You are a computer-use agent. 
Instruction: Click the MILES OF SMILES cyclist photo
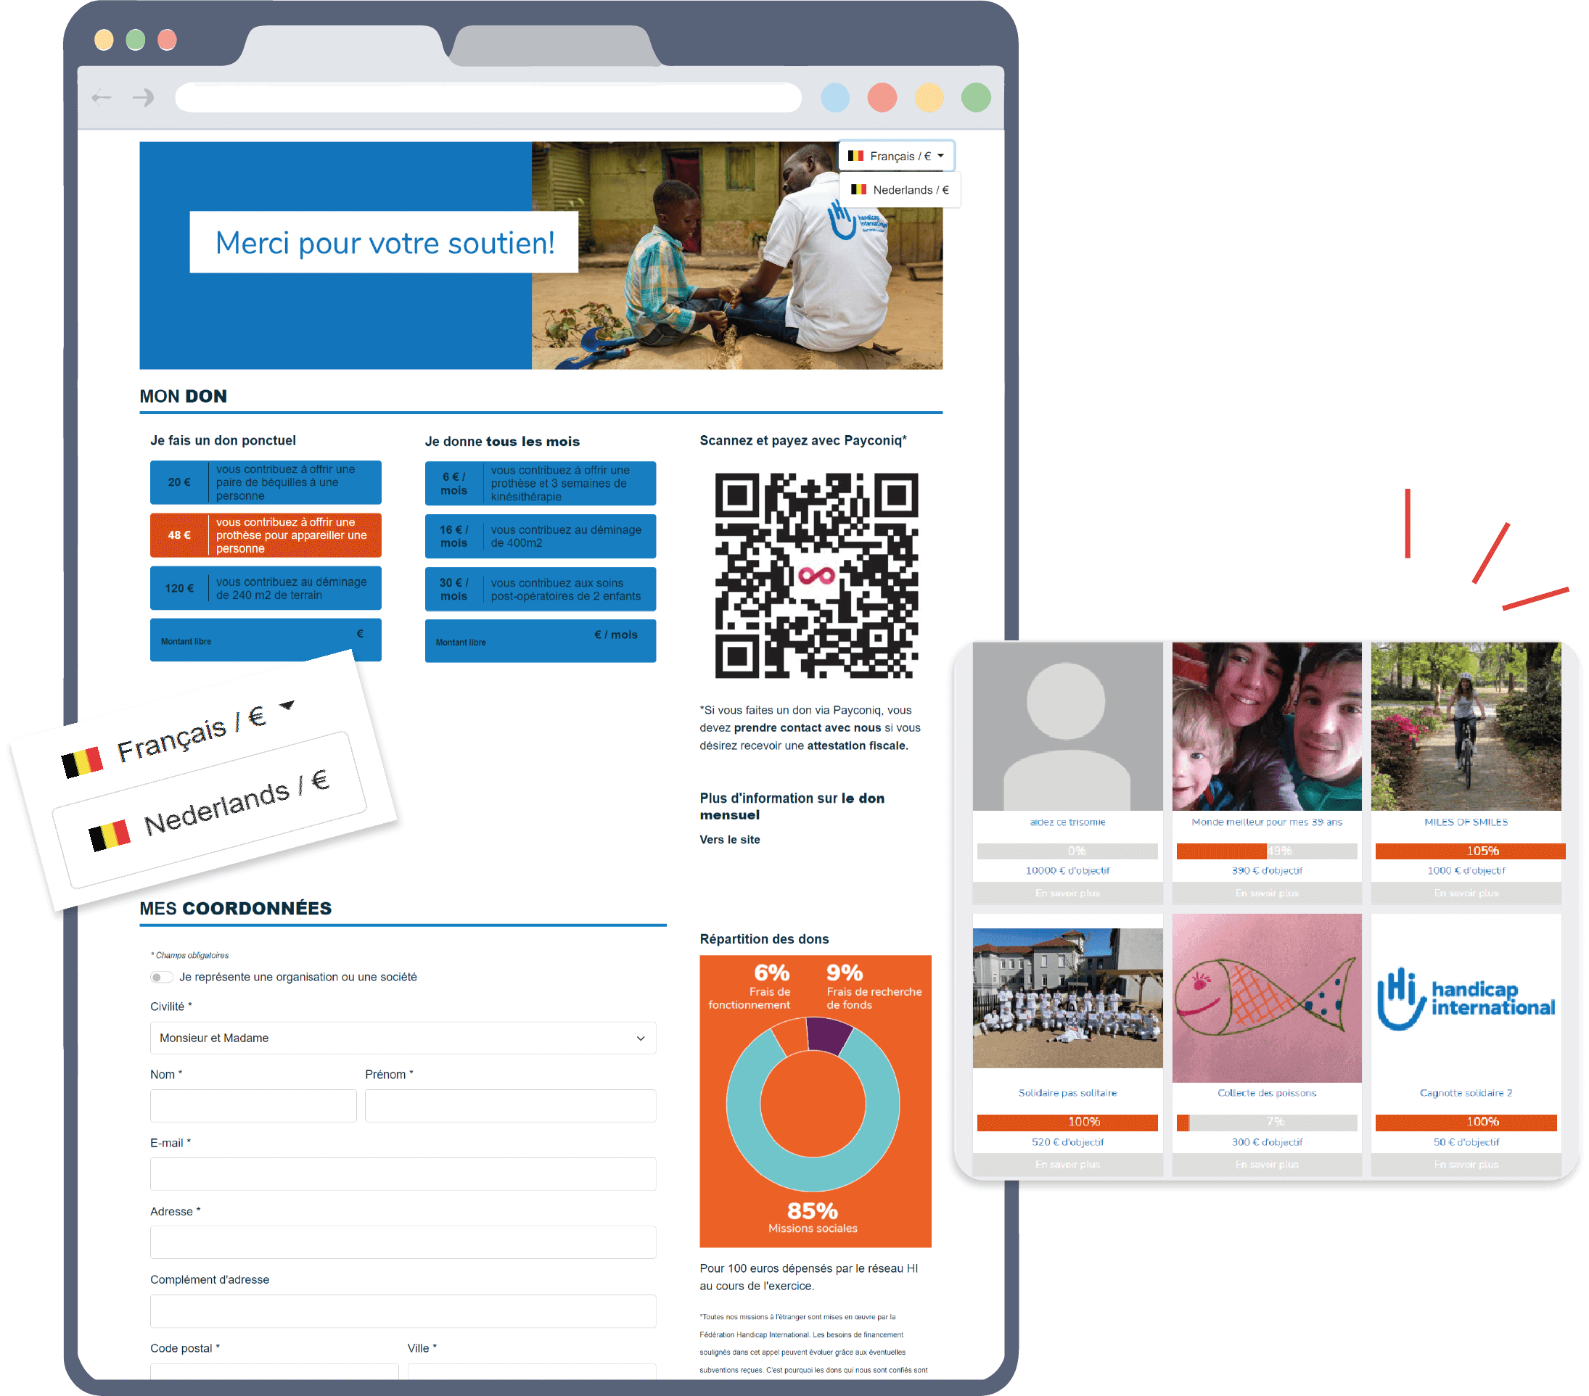(x=1466, y=727)
